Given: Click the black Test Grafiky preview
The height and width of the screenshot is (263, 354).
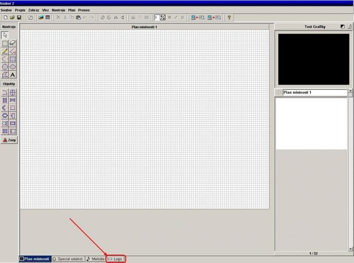Looking at the screenshot, I should point(313,59).
